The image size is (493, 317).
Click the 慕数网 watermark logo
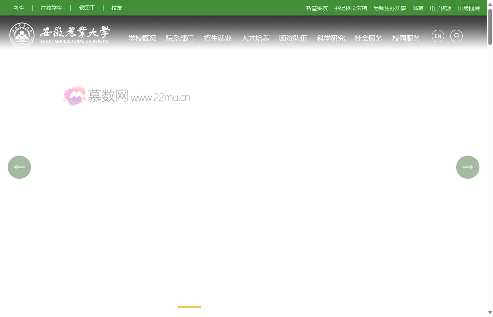(126, 96)
